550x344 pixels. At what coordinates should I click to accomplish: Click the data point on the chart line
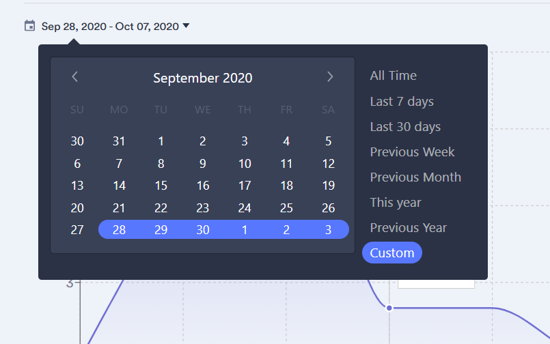click(389, 308)
